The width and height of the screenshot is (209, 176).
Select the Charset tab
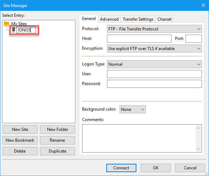(x=164, y=19)
